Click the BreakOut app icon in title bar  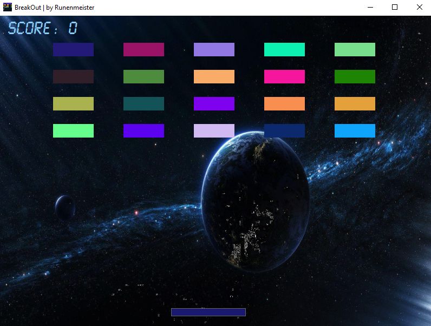pos(8,7)
